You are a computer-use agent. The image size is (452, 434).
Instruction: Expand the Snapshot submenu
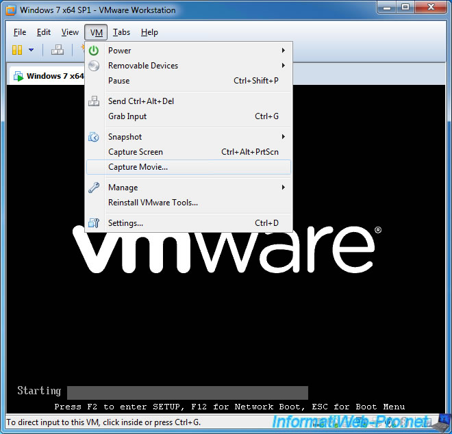tap(283, 137)
